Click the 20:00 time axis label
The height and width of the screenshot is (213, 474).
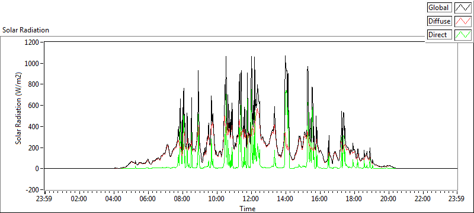point(388,199)
